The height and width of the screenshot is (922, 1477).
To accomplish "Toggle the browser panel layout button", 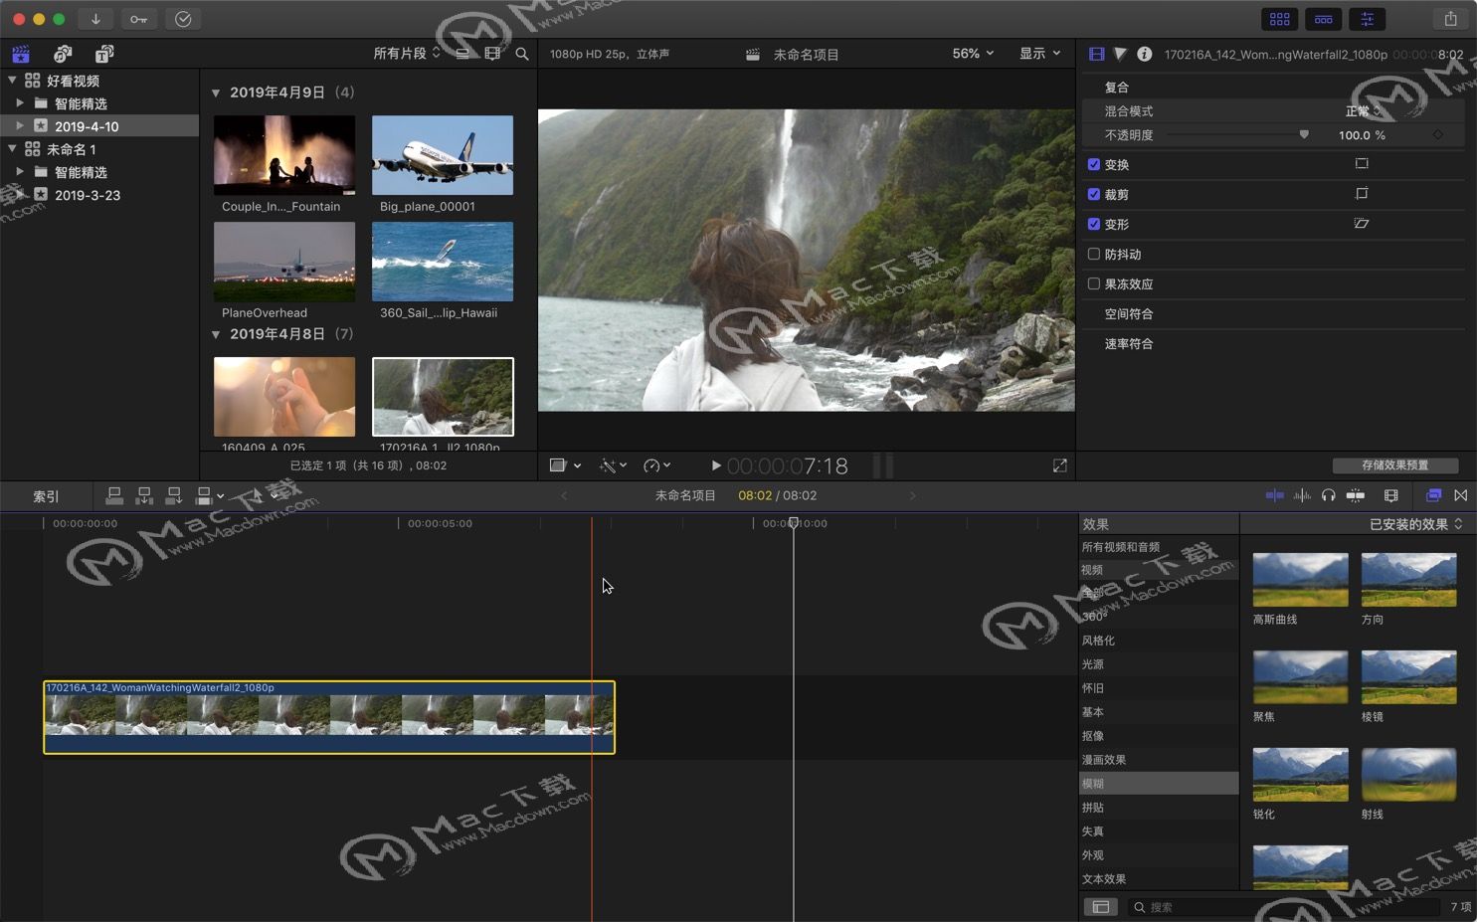I will (x=1280, y=19).
